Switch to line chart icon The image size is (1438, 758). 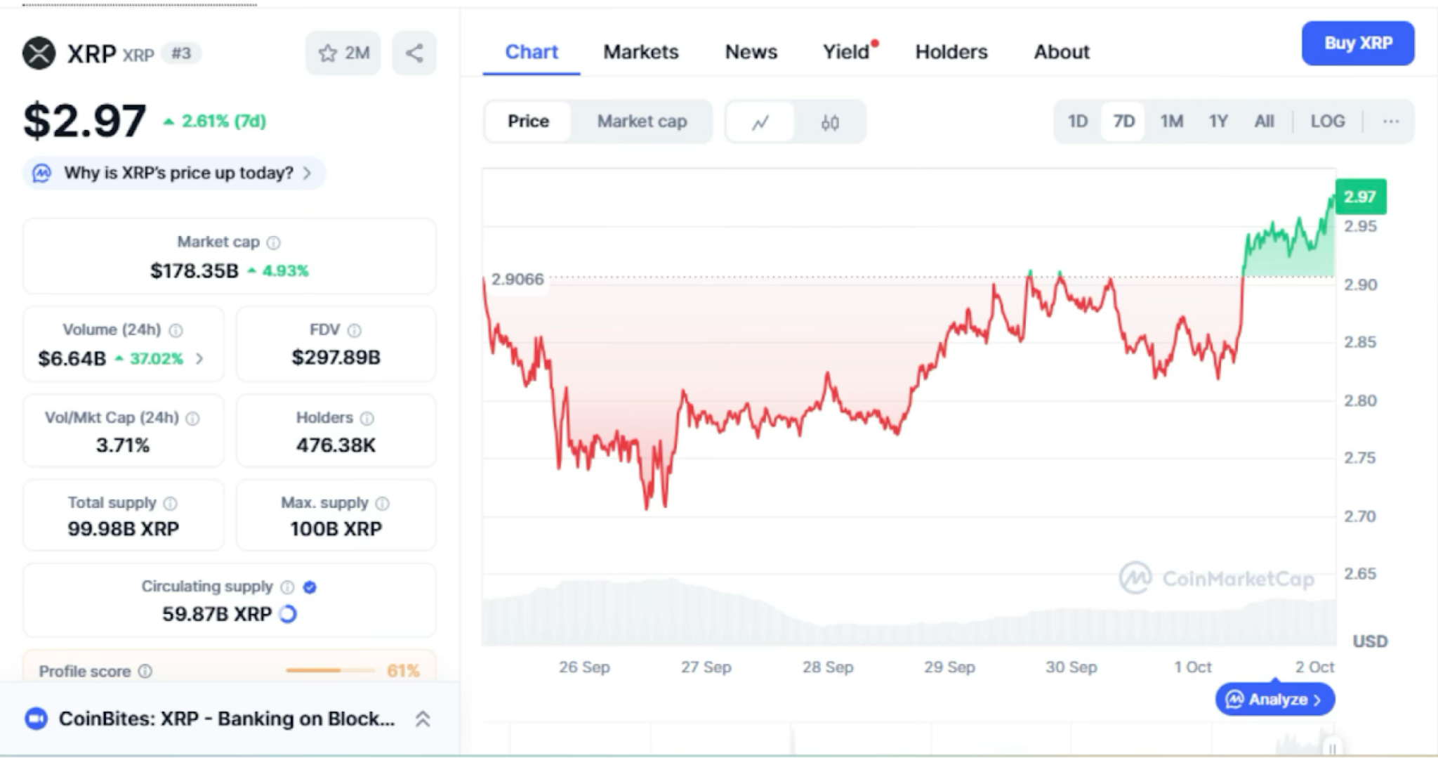(x=760, y=122)
